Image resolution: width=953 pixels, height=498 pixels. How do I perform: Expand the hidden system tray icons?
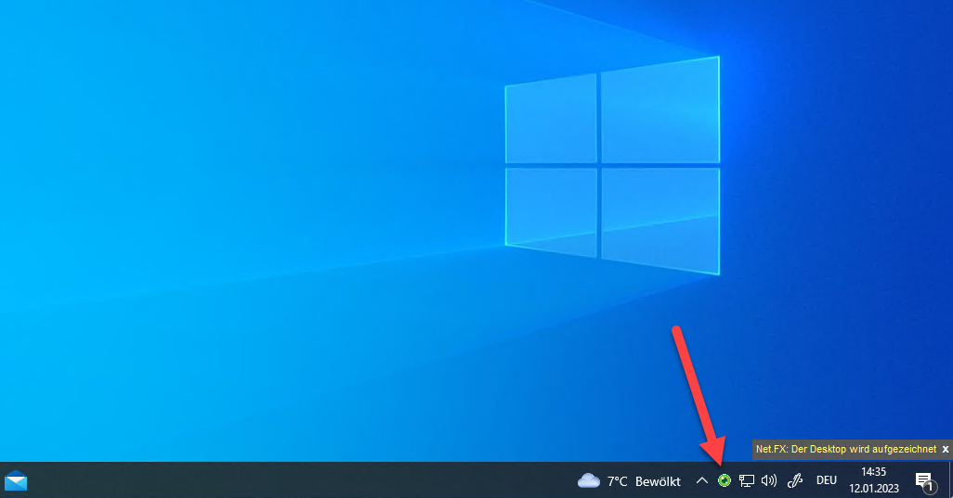[702, 480]
